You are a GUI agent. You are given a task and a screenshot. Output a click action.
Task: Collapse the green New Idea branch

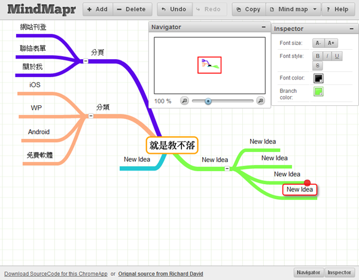(227, 169)
